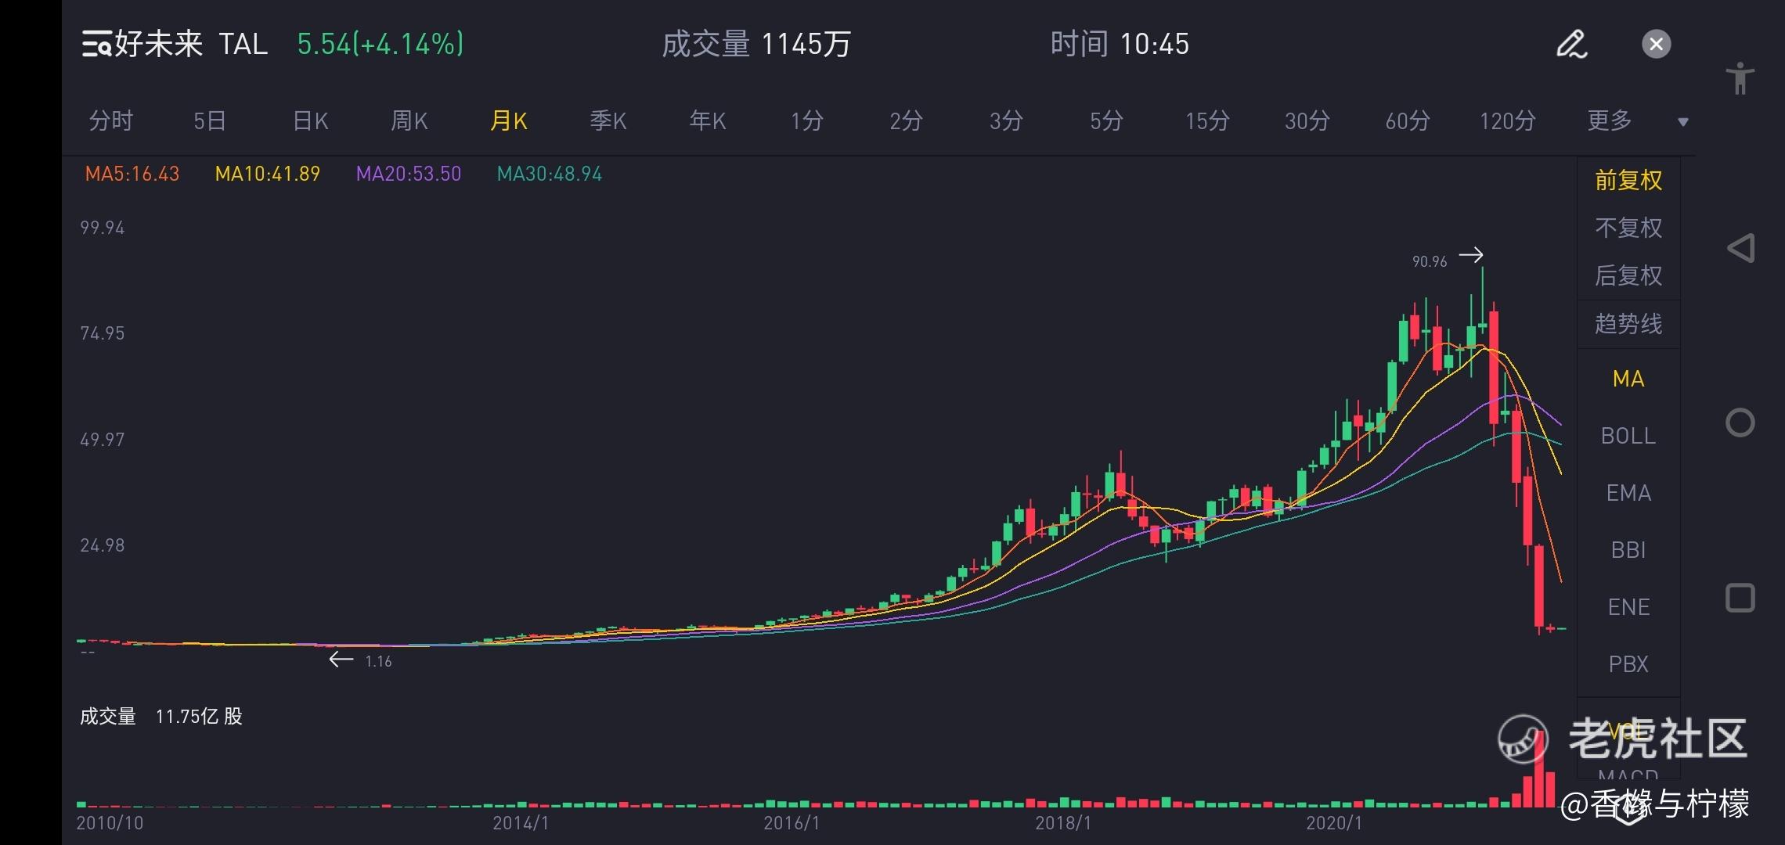Tap 49.97 price axis label

(103, 440)
